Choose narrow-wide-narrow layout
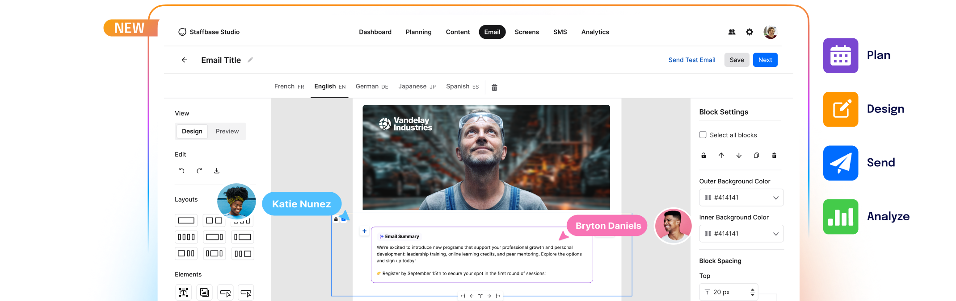 214,254
